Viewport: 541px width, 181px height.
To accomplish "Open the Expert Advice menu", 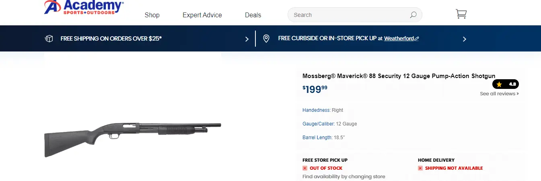I will tap(202, 15).
